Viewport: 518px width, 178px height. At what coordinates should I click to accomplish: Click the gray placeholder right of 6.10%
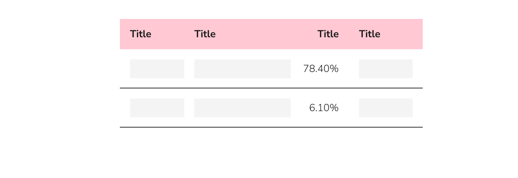click(x=386, y=108)
